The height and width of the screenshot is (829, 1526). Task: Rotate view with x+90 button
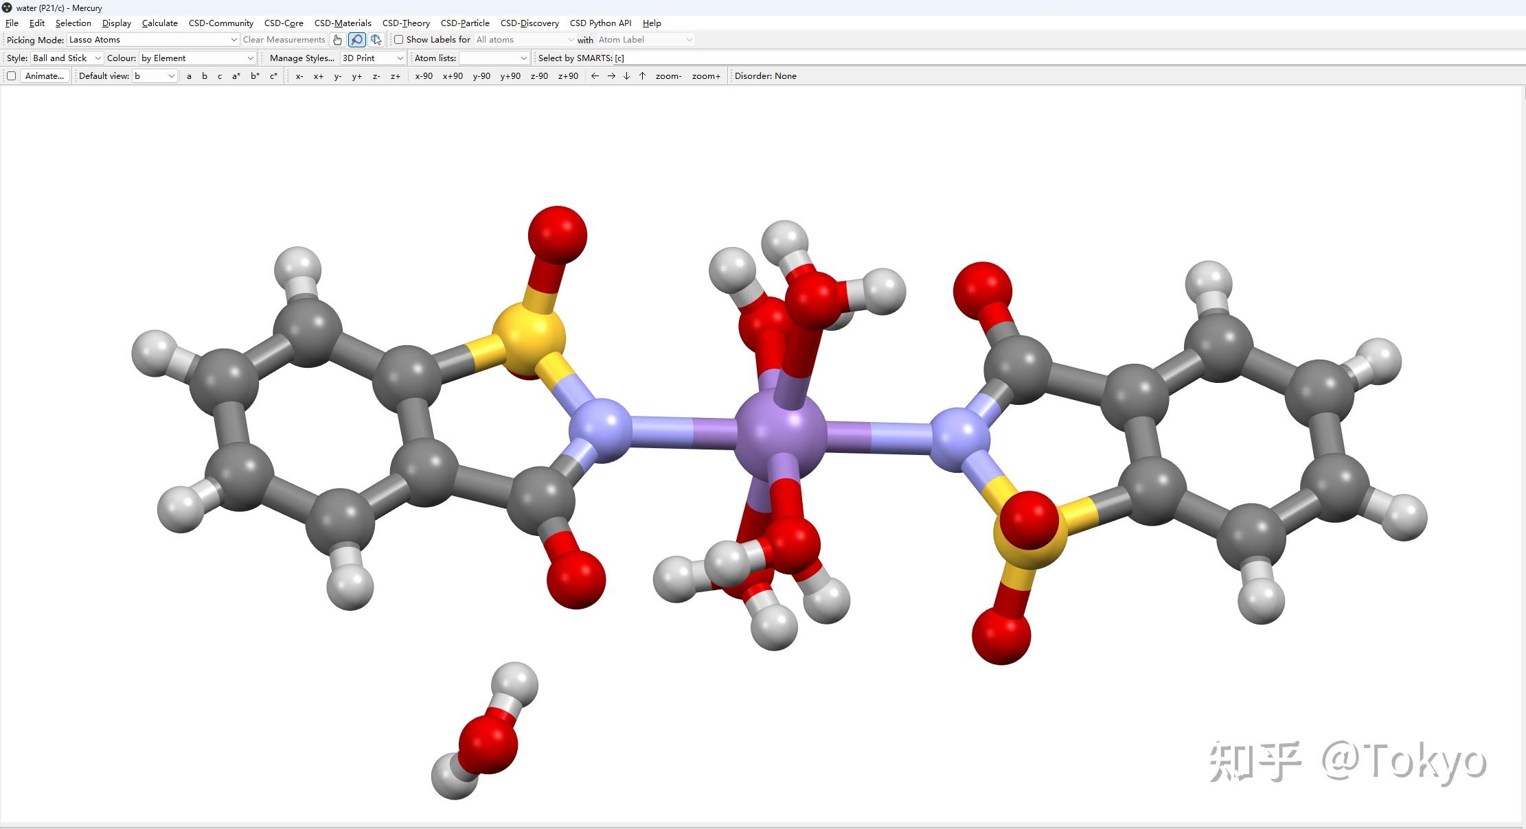(453, 76)
